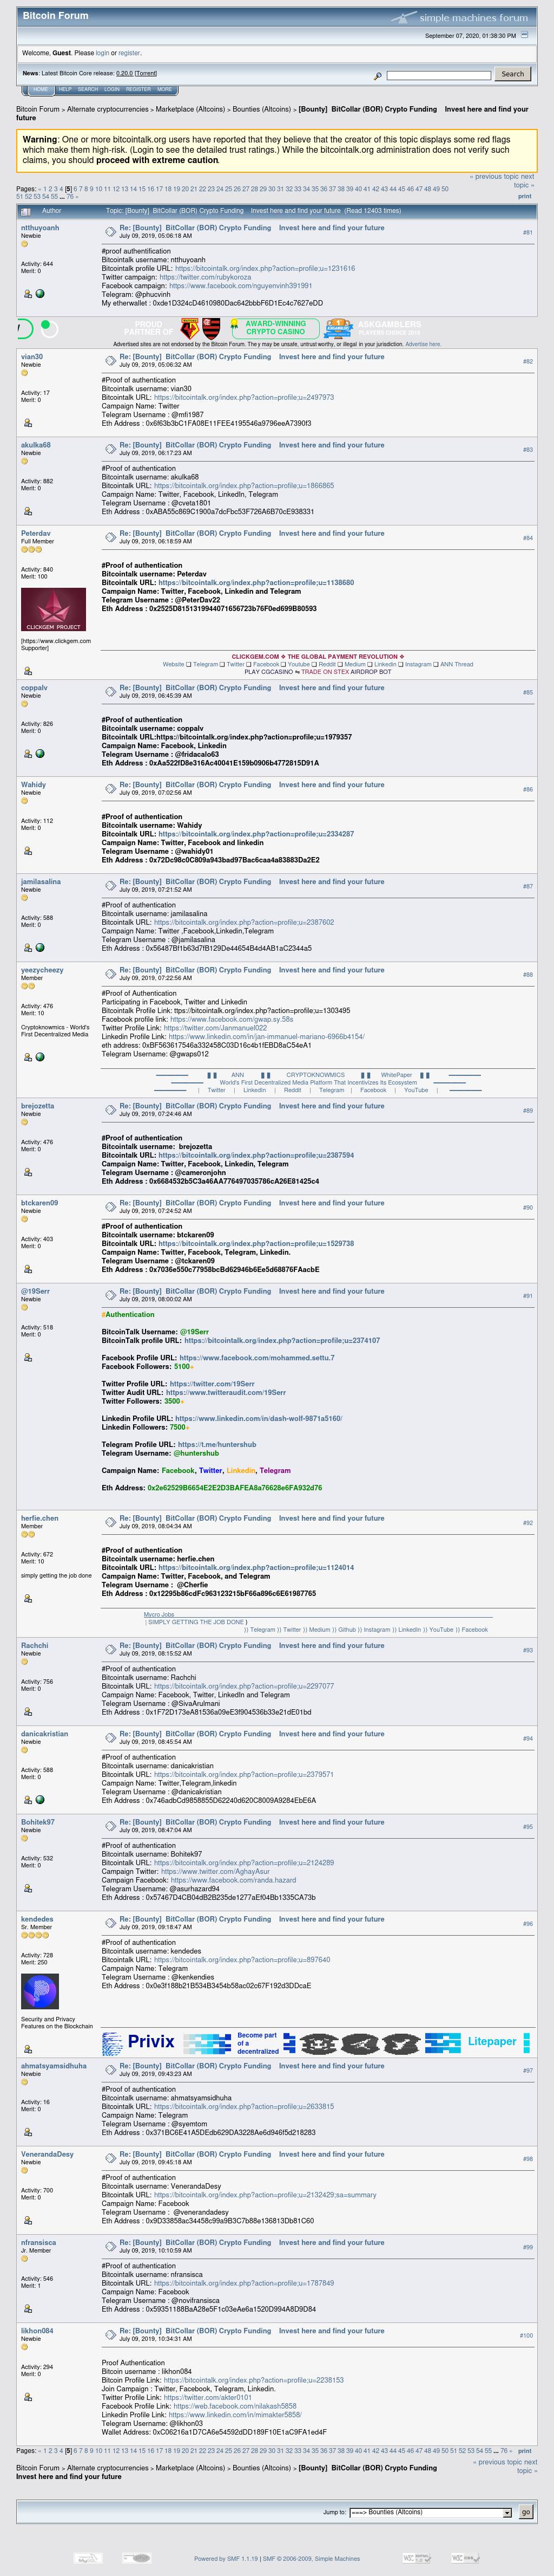Open the globe website icon under yeezycheezy
The width and height of the screenshot is (554, 2576).
tap(40, 1057)
